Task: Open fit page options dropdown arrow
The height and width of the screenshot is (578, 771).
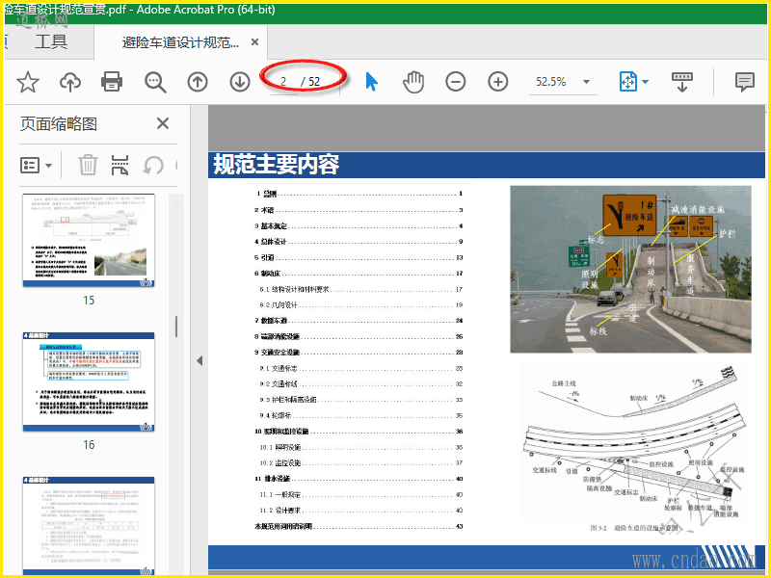Action: tap(645, 82)
